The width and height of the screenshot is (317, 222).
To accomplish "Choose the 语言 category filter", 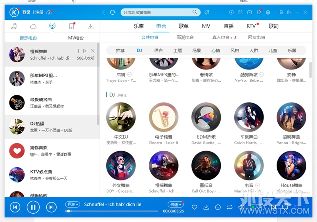I will pos(158,50).
